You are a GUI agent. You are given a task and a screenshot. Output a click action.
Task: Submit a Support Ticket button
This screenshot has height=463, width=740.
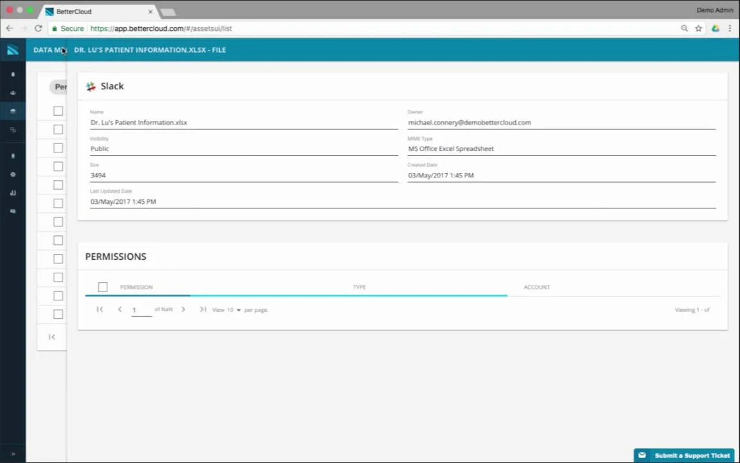[684, 455]
